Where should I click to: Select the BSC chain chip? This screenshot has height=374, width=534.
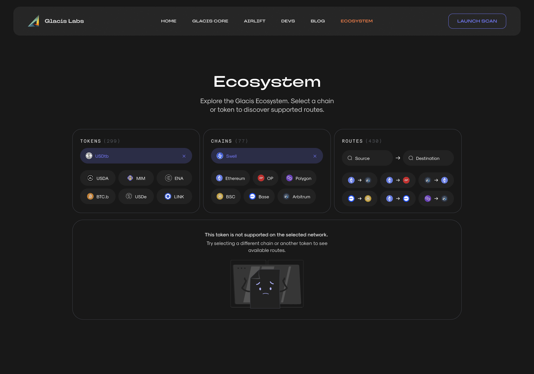coord(226,197)
